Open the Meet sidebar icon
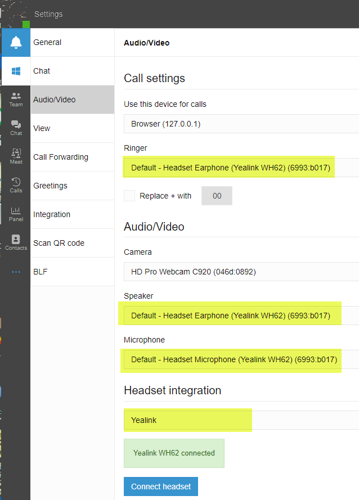This screenshot has width=359, height=500. 16,157
